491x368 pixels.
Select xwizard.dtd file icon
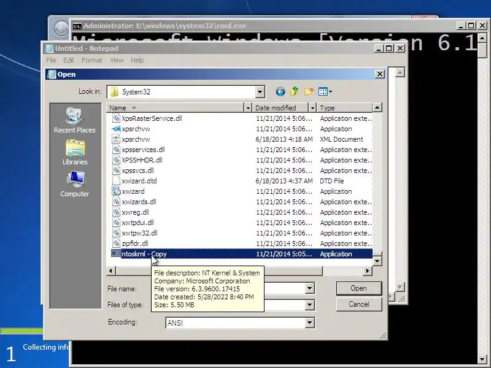tap(116, 181)
